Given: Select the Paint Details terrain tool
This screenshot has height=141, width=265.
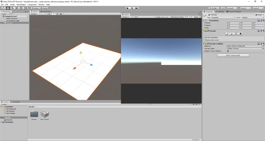Looking at the screenshot, I should click(x=236, y=34).
